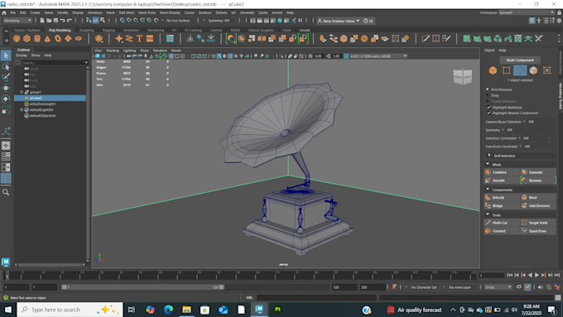The height and width of the screenshot is (317, 563).
Task: Open the viewport Lighting menu
Action: pos(130,50)
